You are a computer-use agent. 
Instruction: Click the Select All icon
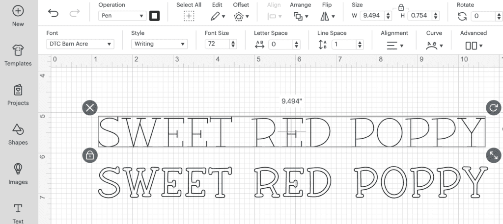click(x=189, y=16)
